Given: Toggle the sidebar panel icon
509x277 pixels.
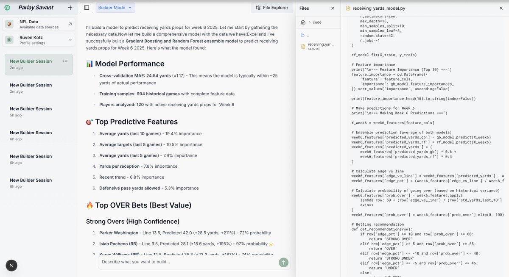Looking at the screenshot, I should [87, 8].
